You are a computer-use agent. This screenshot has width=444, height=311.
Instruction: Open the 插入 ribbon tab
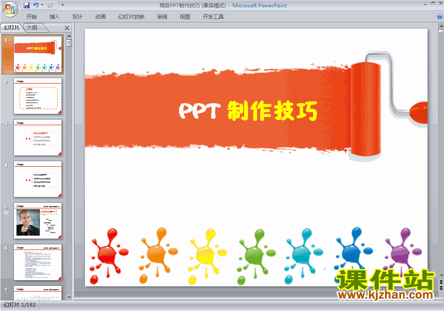(x=54, y=17)
